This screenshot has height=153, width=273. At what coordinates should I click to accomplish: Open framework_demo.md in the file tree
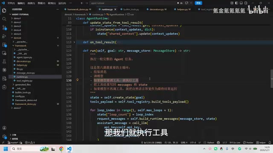(26, 100)
